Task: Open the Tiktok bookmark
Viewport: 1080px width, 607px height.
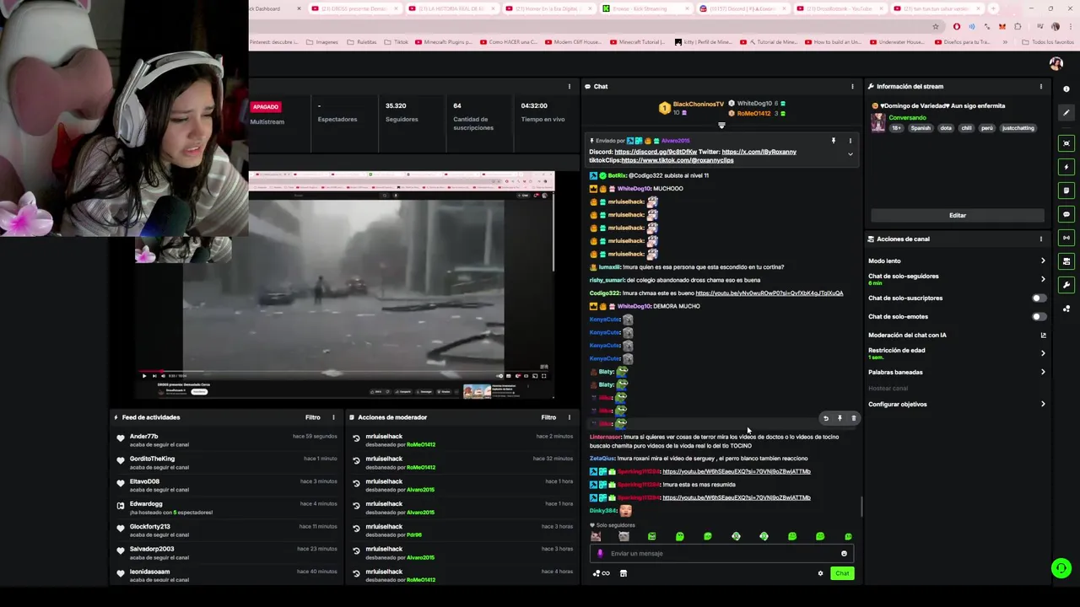Action: (x=396, y=42)
